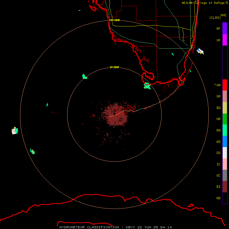The image size is (229, 229).
Task: Click the BD legend label
Action: [x=218, y=108]
